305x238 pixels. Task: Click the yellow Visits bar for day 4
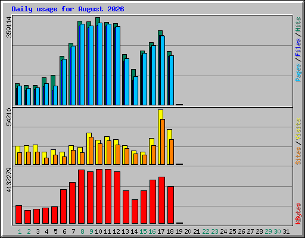[x=43, y=158]
